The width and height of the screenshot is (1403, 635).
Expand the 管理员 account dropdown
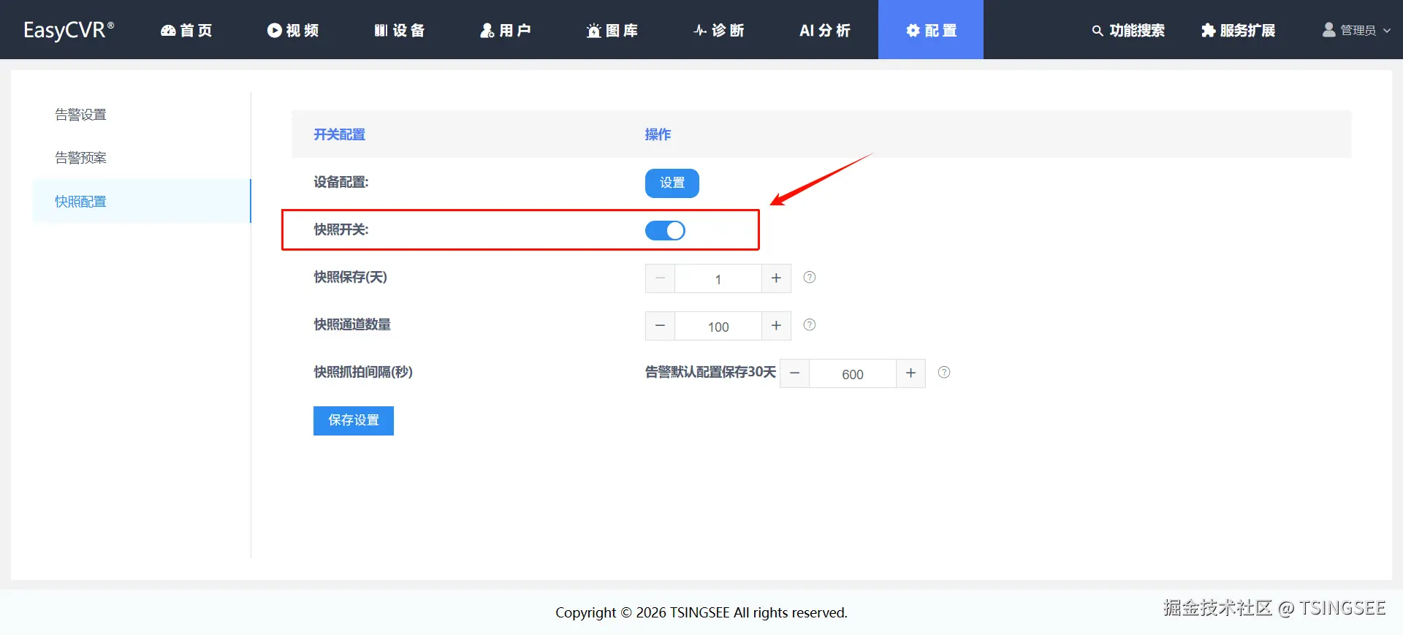pos(1356,30)
